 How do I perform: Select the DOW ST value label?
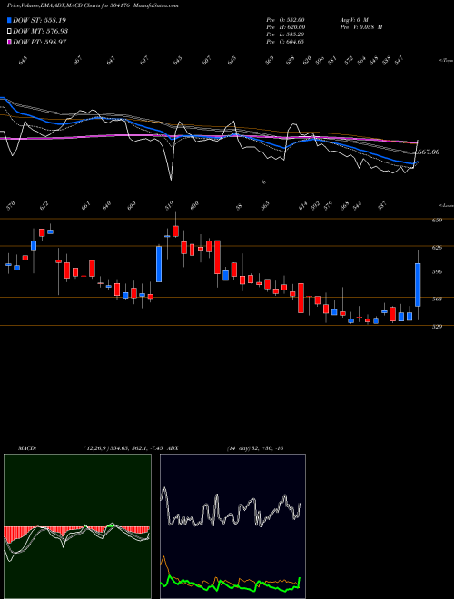click(x=39, y=20)
